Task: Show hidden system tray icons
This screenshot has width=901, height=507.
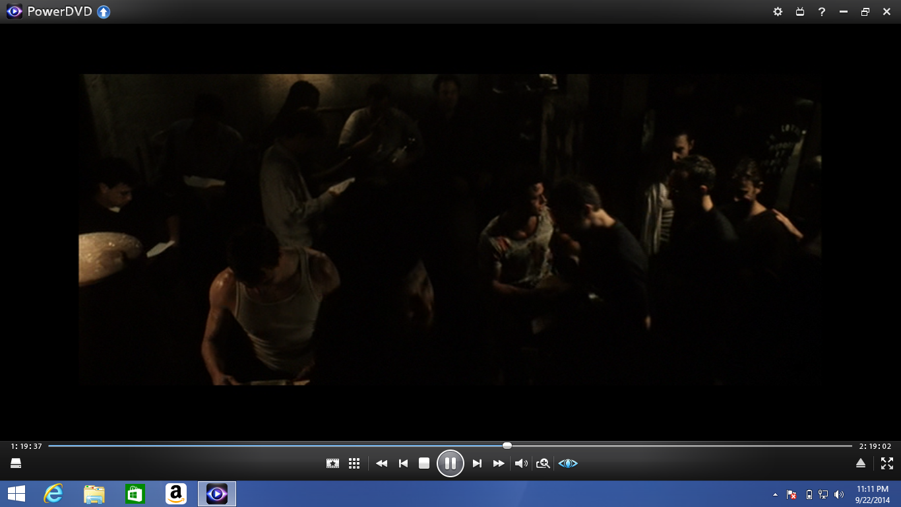Action: pos(775,494)
